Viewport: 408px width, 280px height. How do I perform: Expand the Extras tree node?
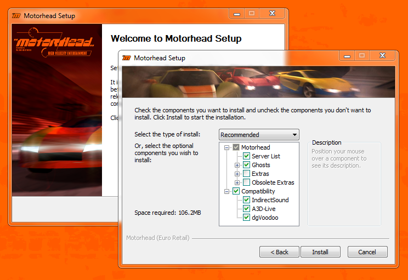click(x=237, y=174)
